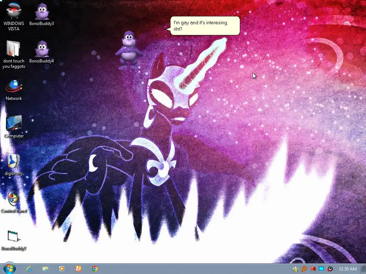Viewport: 366px width, 274px height.
Task: Launch Internet Explorer from the taskbar
Action: point(29,269)
